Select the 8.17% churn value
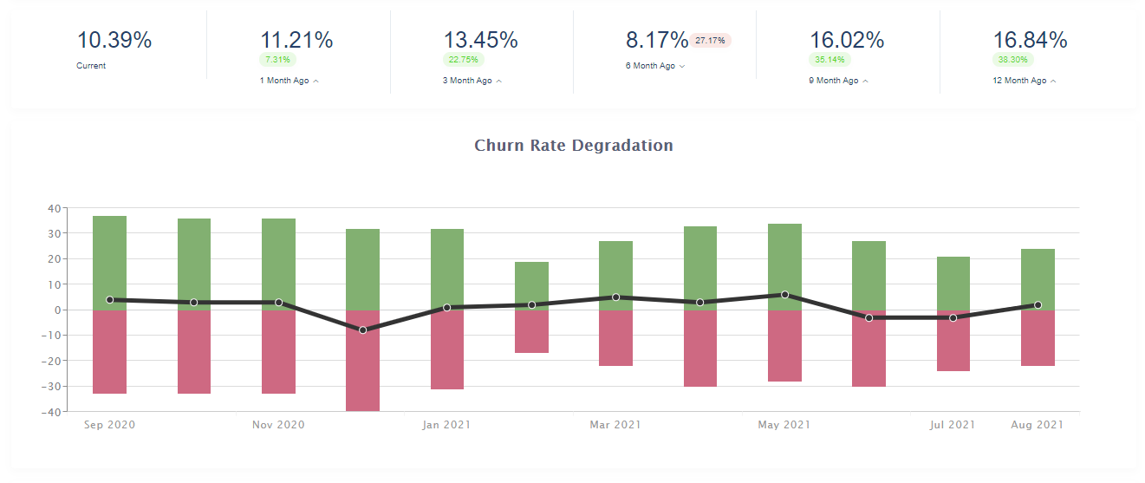This screenshot has width=1145, height=483. [657, 40]
